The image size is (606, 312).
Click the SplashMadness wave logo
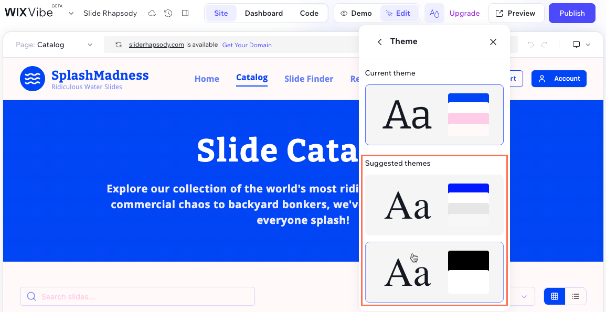[x=33, y=79]
